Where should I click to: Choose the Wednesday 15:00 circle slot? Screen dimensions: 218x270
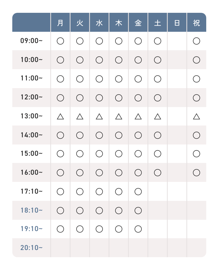[x=99, y=154]
